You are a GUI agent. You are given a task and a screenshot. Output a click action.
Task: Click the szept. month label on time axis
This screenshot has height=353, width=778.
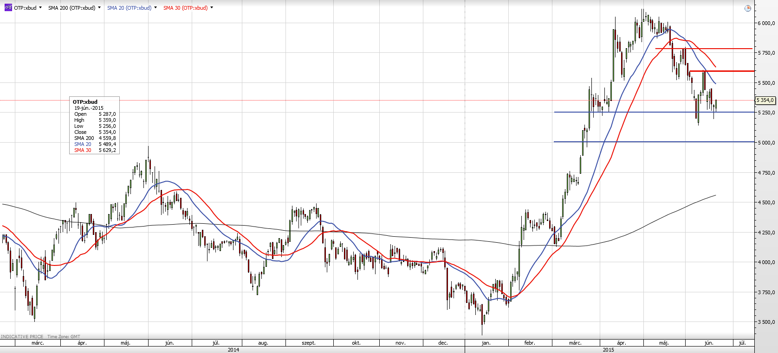(309, 343)
